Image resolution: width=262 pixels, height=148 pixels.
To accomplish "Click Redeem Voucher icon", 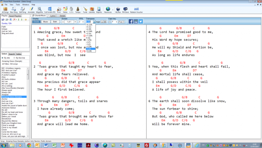I will pyautogui.click(x=136, y=10).
